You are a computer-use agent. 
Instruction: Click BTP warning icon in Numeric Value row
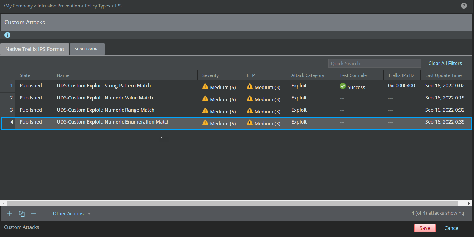pyautogui.click(x=250, y=98)
